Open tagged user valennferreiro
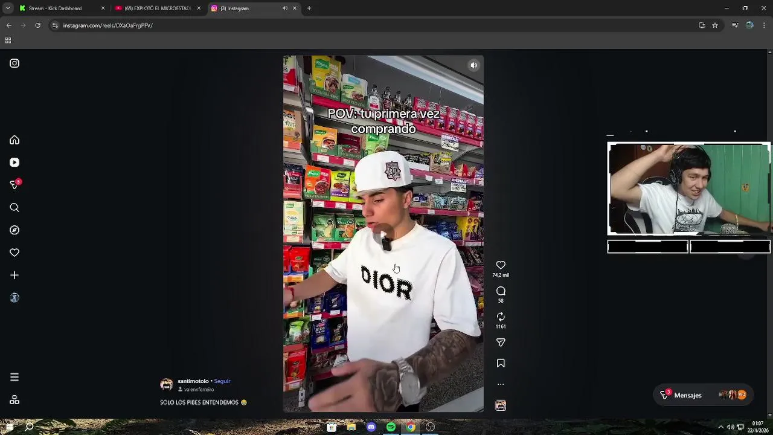The image size is (773, 435). pos(199,390)
